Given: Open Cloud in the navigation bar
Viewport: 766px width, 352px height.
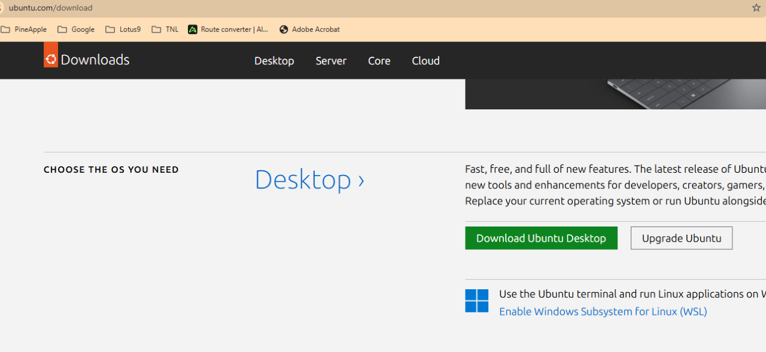Looking at the screenshot, I should tap(425, 61).
